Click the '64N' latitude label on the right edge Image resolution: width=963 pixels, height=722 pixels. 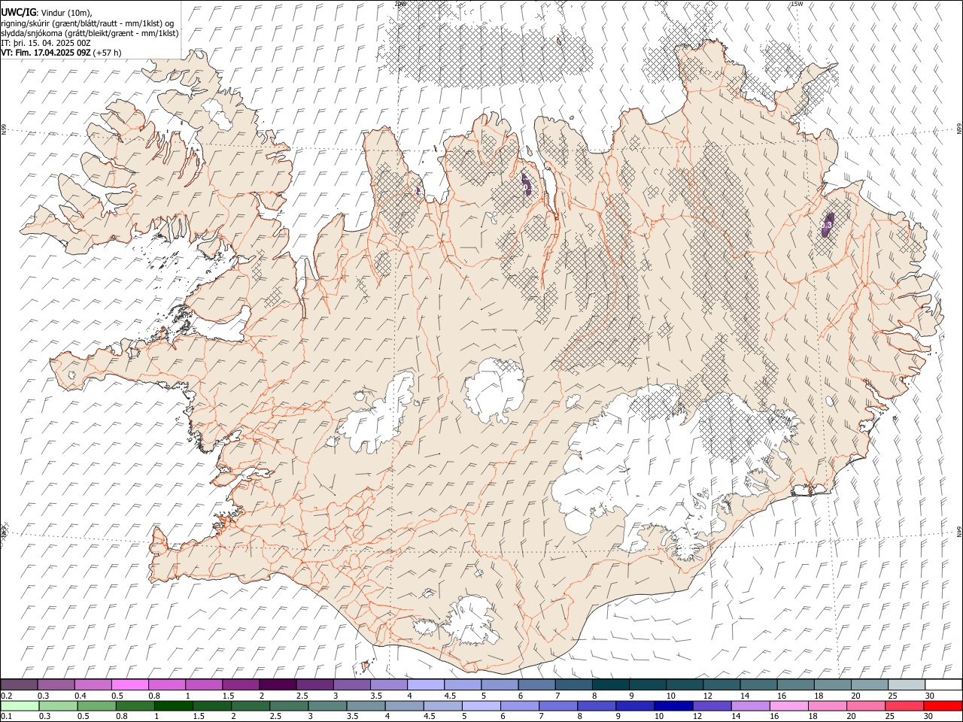[959, 531]
